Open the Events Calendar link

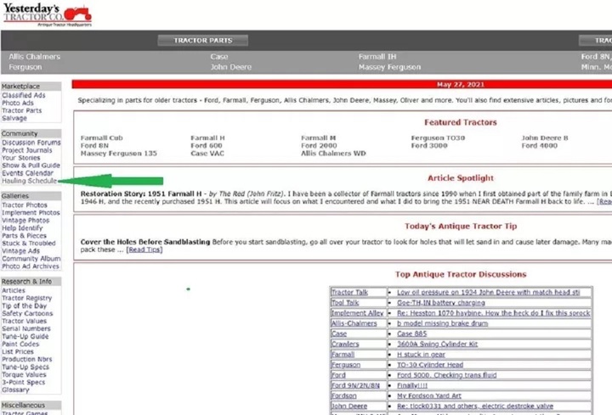point(27,173)
